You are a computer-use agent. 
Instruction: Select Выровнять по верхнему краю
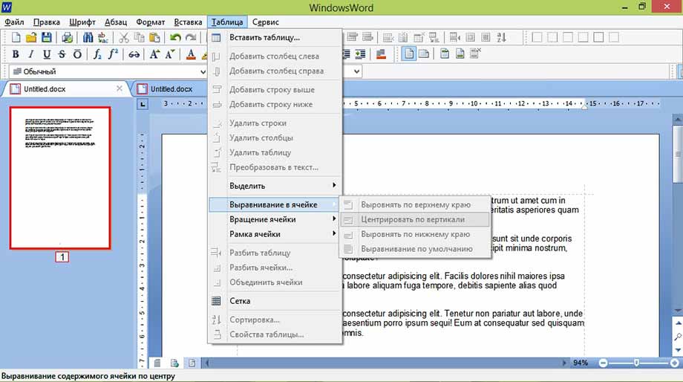415,204
